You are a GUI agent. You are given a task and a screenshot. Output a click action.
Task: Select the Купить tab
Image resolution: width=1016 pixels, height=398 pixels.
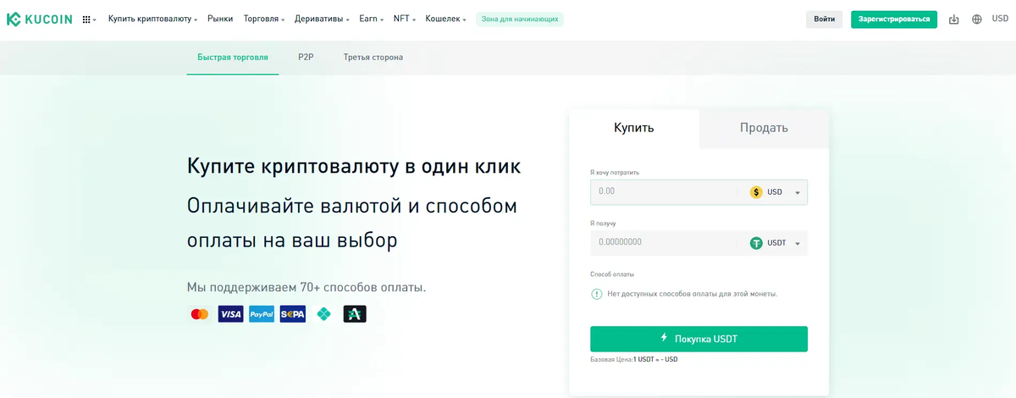tap(634, 128)
